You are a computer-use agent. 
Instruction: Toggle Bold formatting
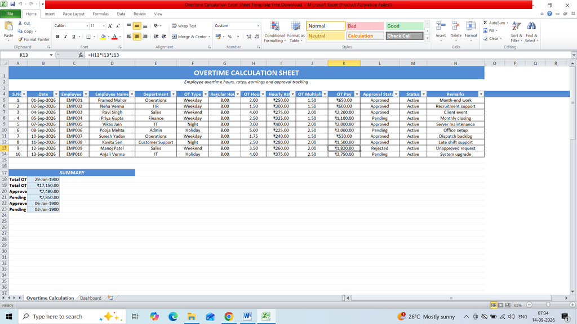(x=57, y=37)
